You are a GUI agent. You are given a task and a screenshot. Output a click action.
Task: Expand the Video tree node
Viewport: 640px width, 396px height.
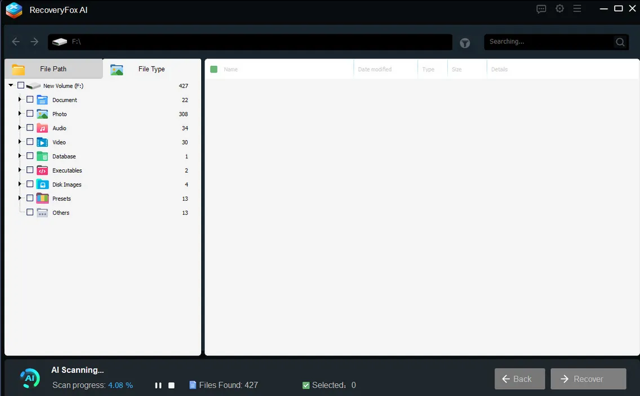(20, 142)
